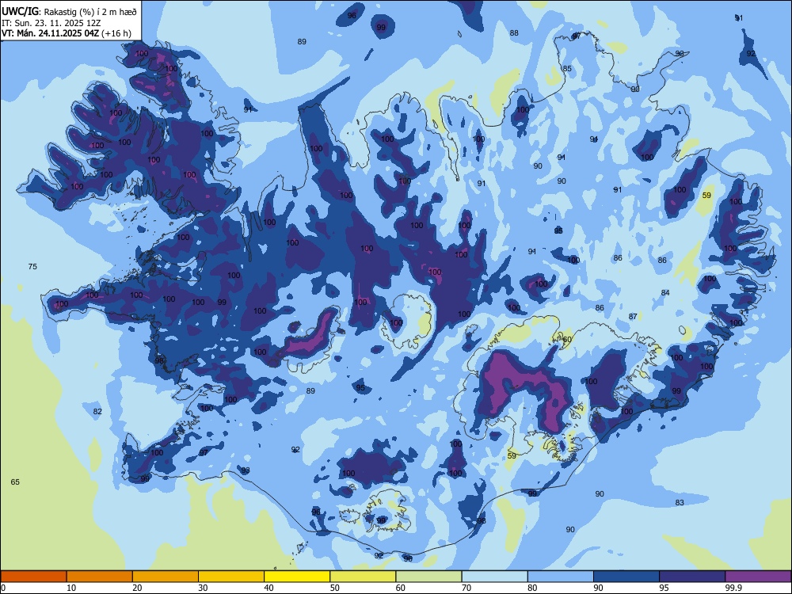Viewport: 792px width, 594px height.
Task: Click the humidity value "65" in the southwest
Action: [15, 482]
